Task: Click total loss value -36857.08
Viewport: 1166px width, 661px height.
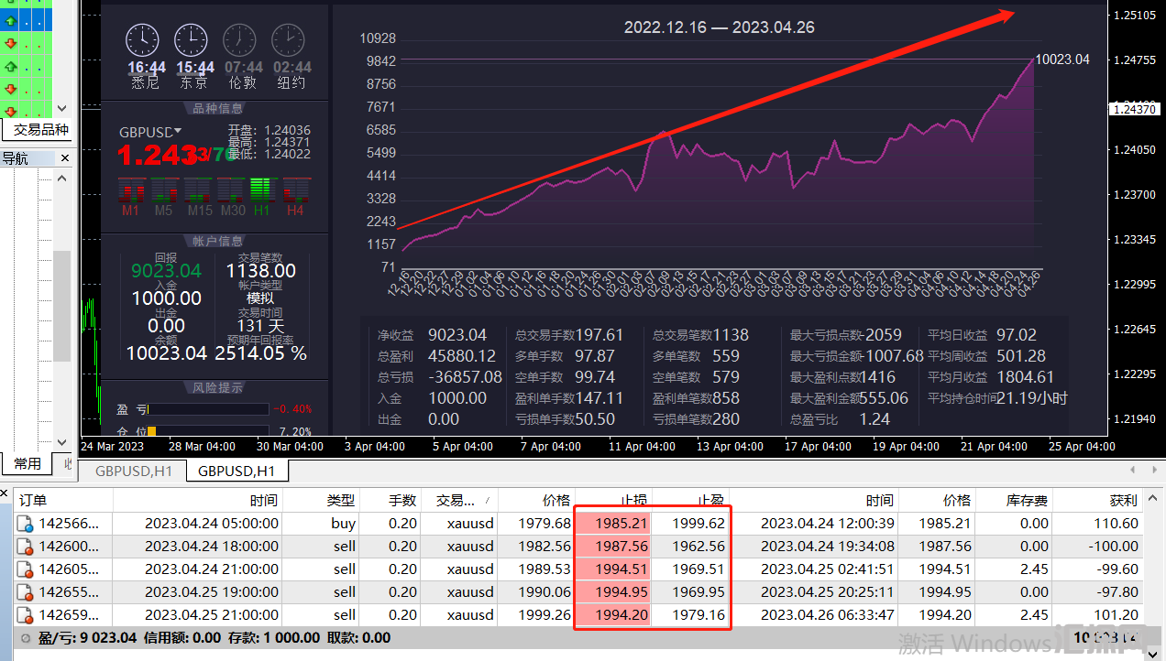Action: pyautogui.click(x=466, y=377)
